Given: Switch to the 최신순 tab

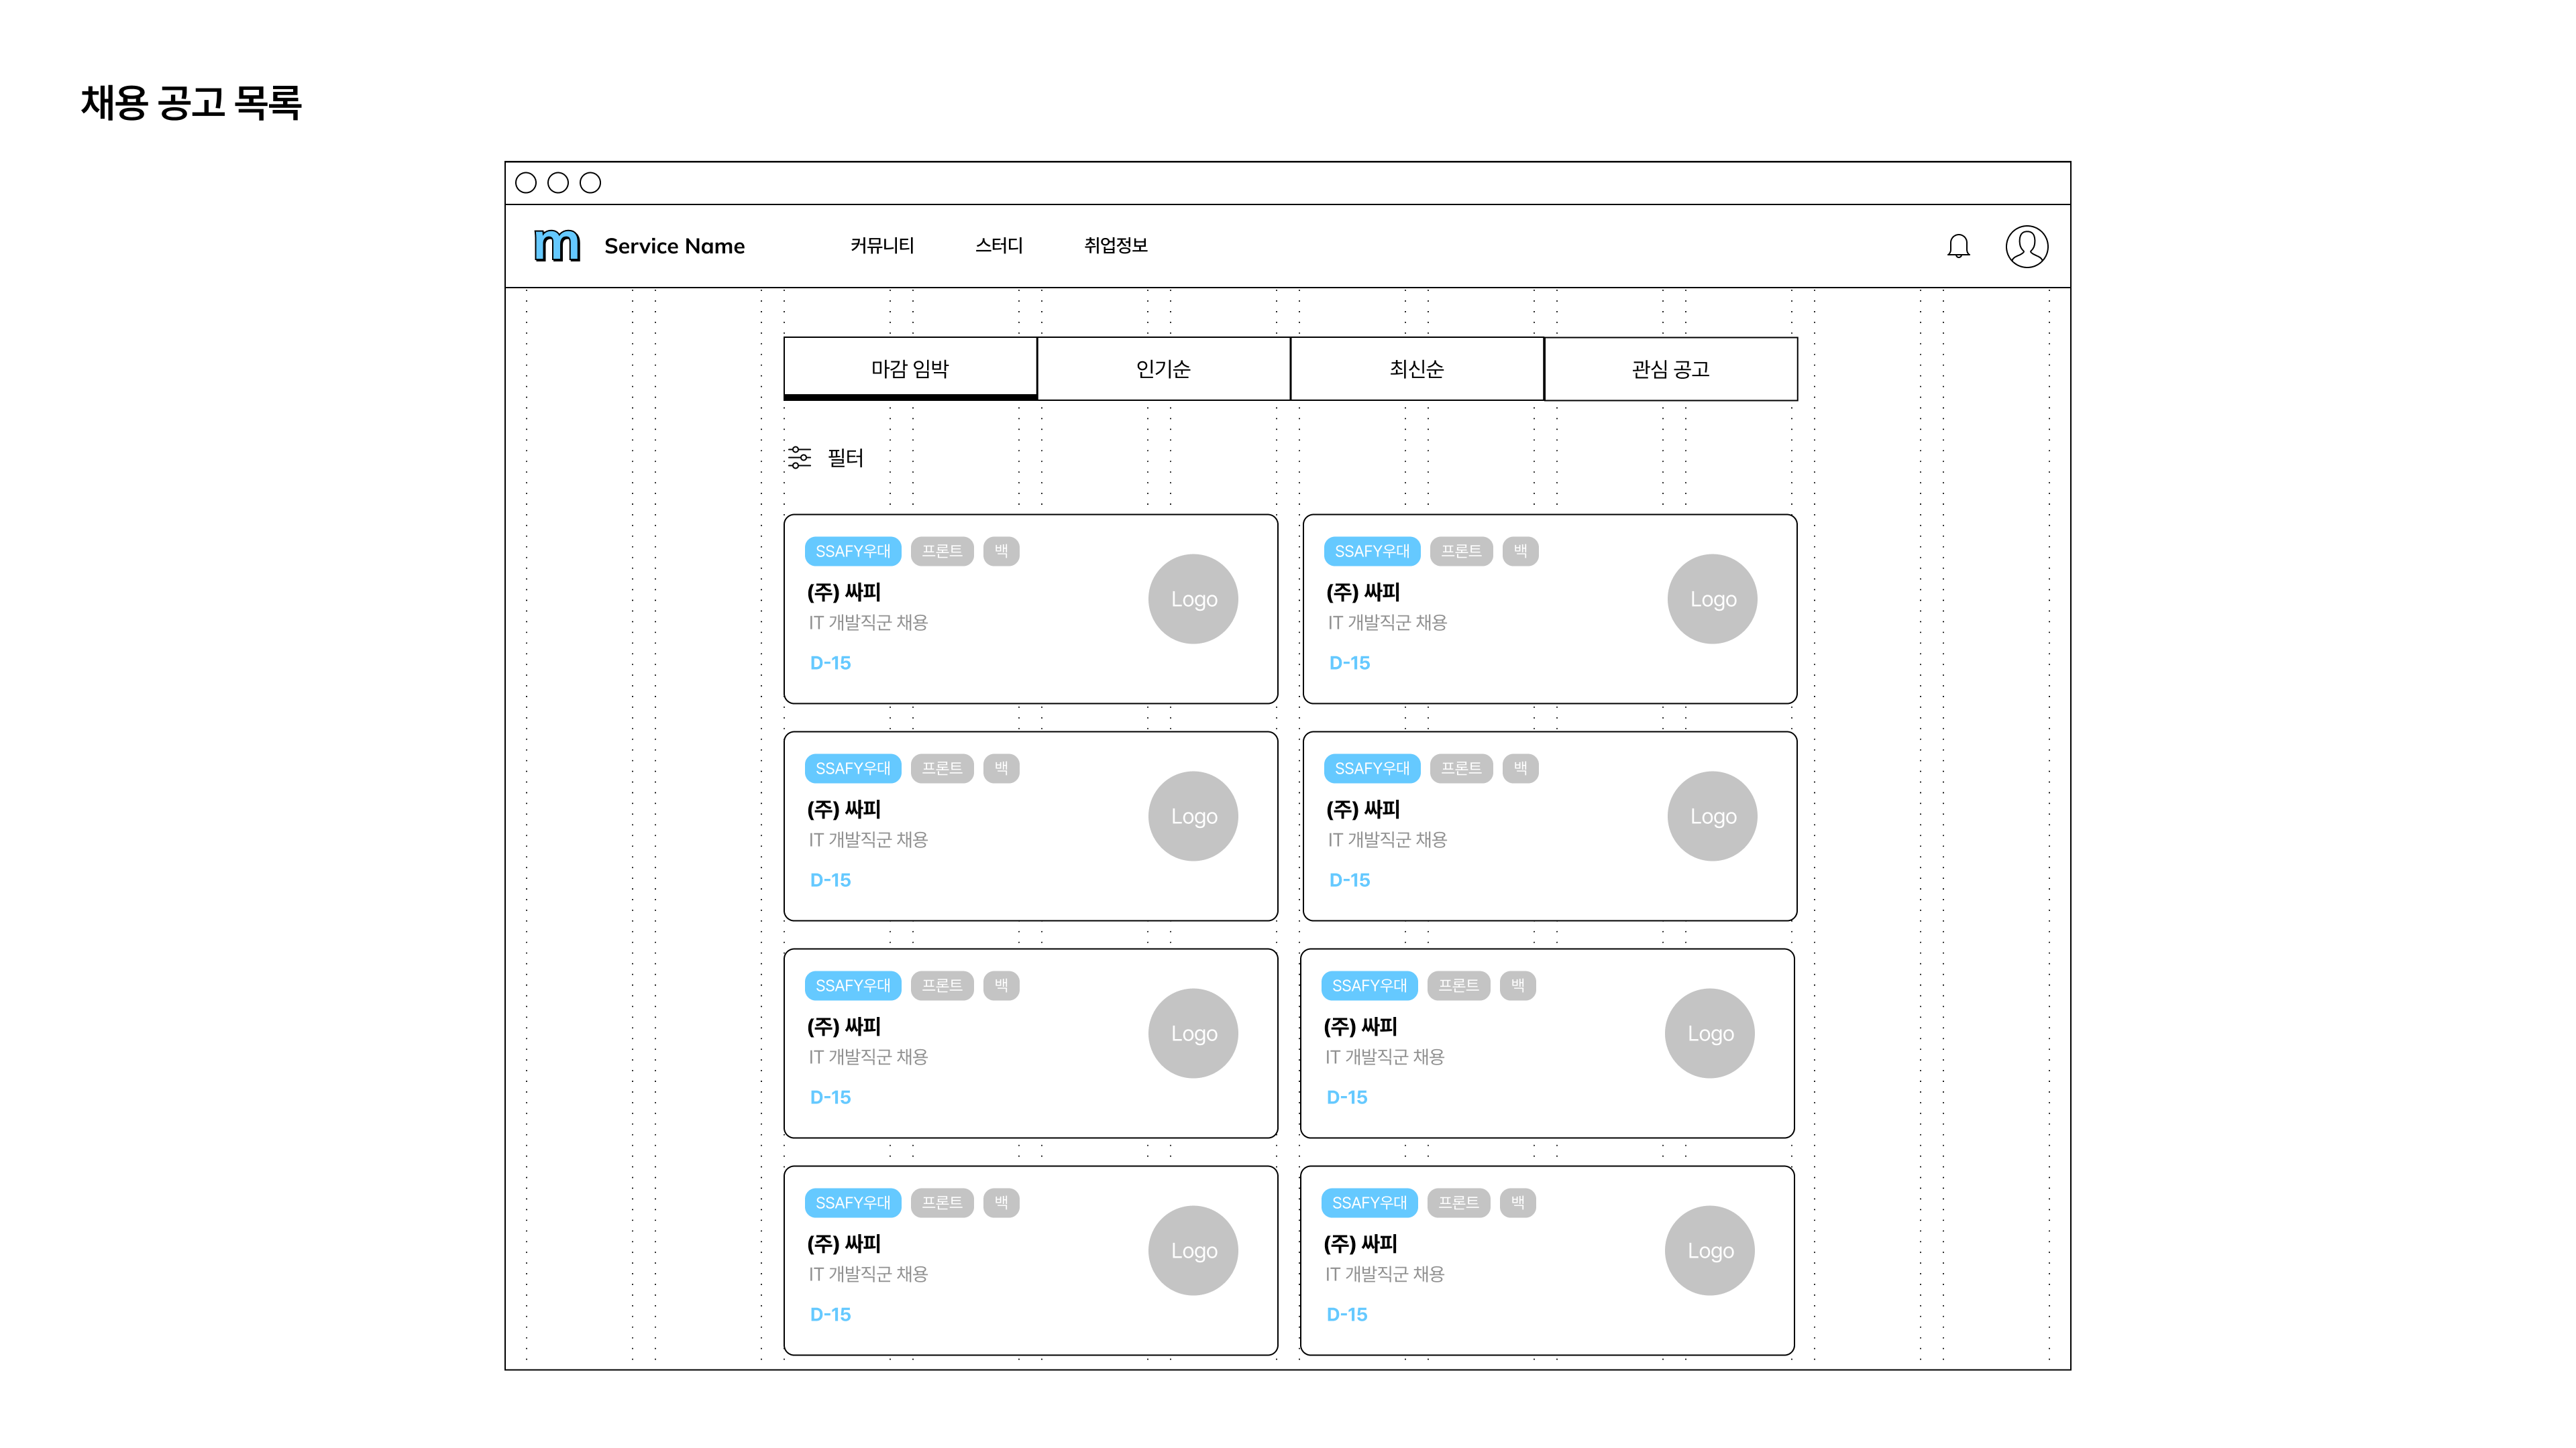Looking at the screenshot, I should (1416, 369).
